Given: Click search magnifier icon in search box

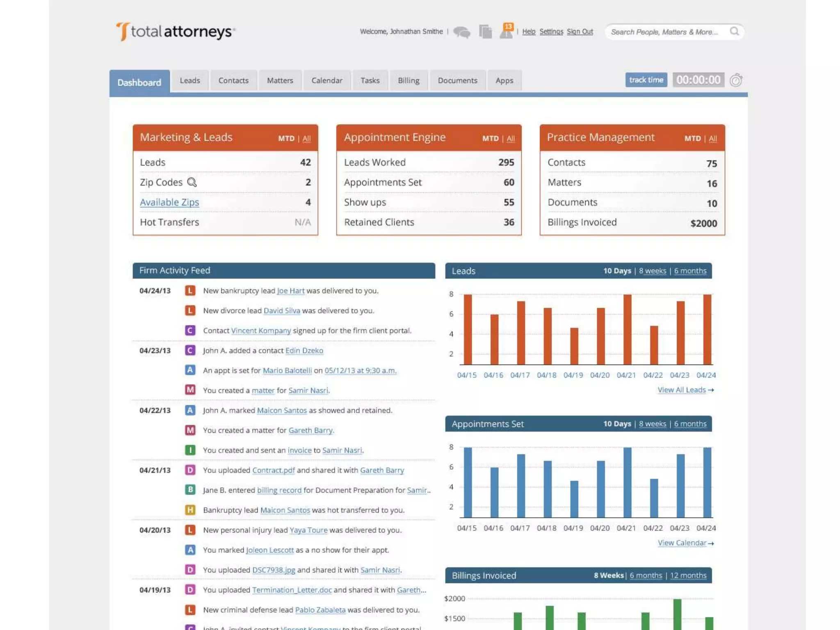Looking at the screenshot, I should (x=734, y=32).
